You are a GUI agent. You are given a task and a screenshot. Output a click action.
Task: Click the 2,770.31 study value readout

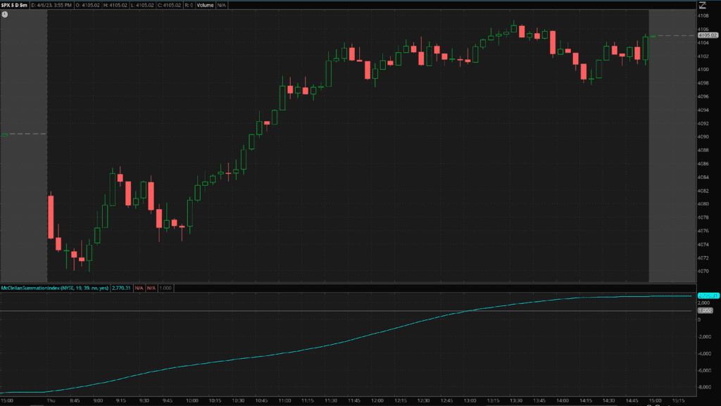pos(121,288)
